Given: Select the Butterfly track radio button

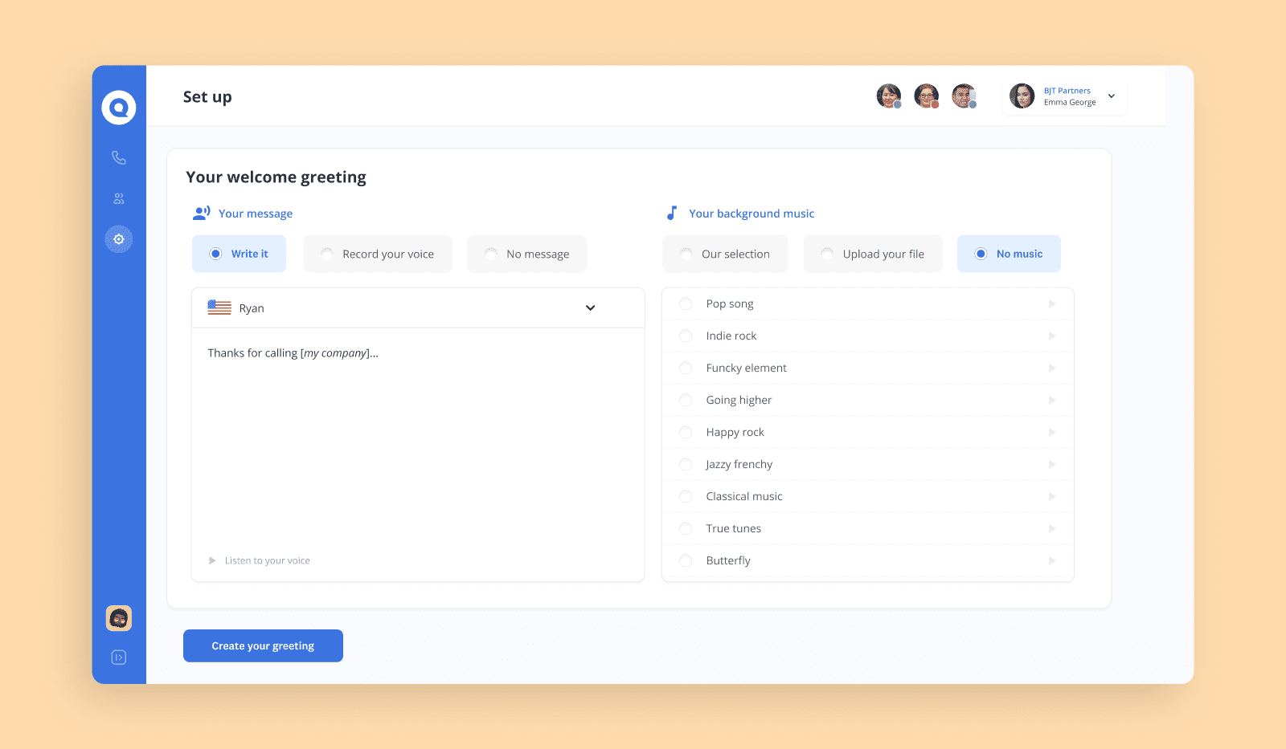Looking at the screenshot, I should coord(686,560).
